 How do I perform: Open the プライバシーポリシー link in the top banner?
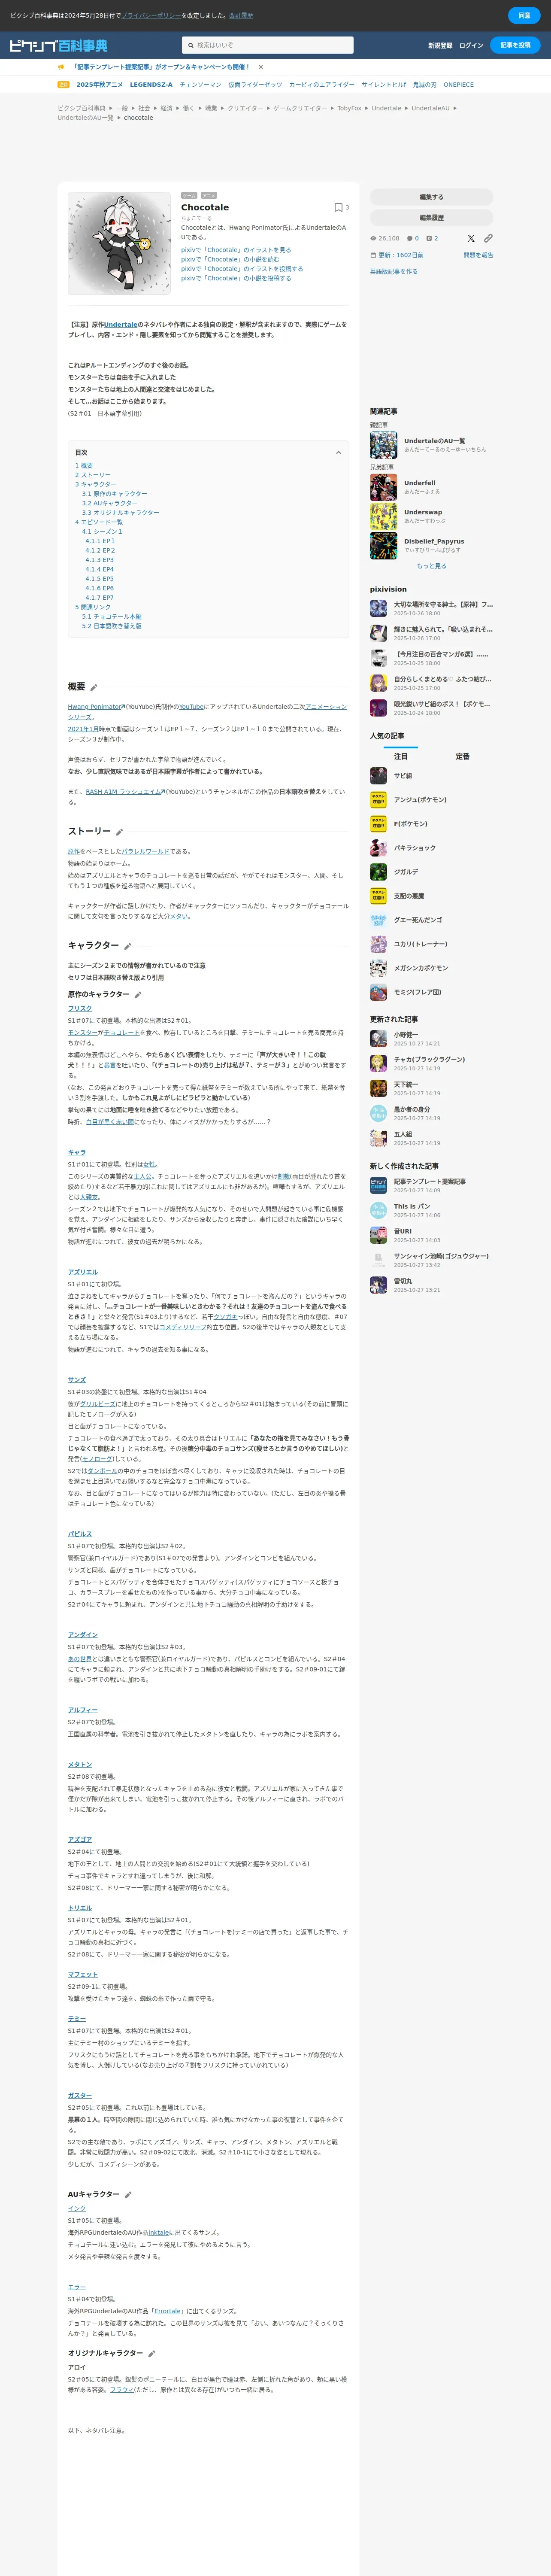coord(151,16)
